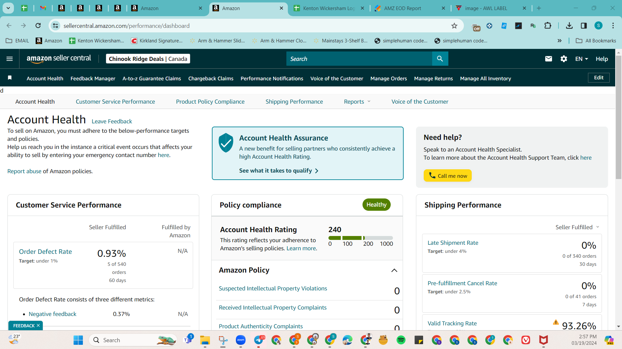Click the browser back arrow
Image resolution: width=622 pixels, height=349 pixels.
pos(9,26)
